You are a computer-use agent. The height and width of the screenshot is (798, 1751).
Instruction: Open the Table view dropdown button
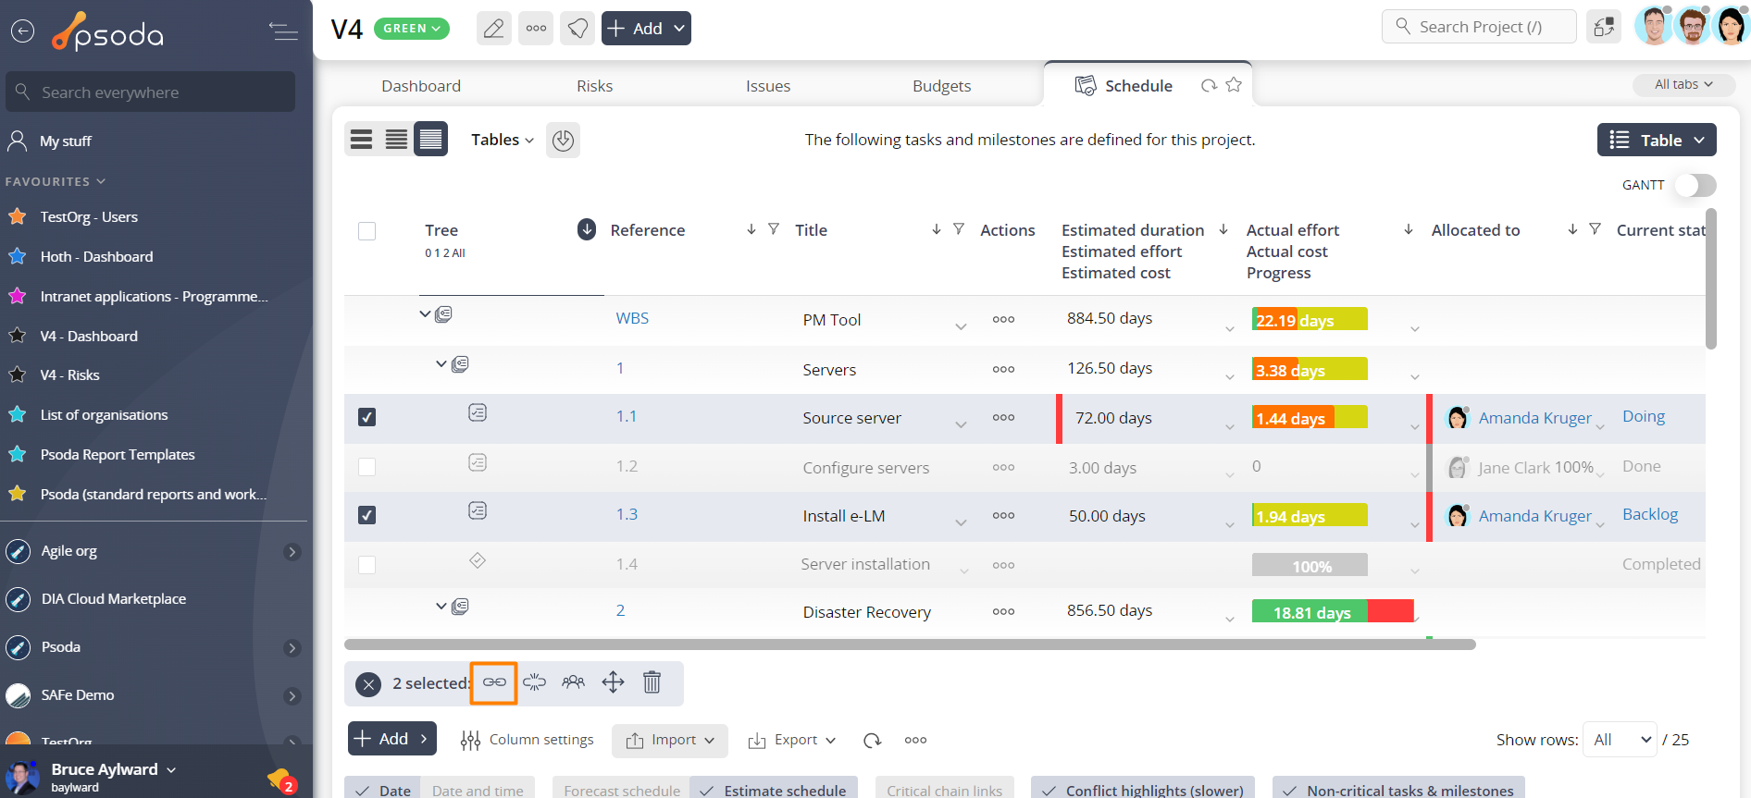(x=1657, y=140)
